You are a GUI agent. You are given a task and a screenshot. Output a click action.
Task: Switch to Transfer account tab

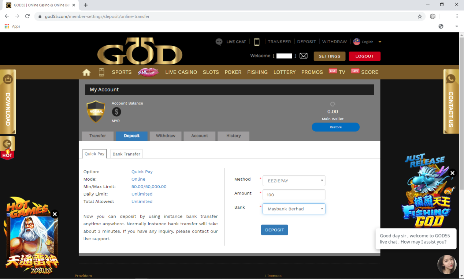98,136
